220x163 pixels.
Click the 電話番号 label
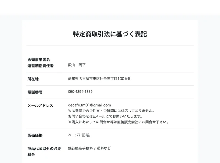click(x=35, y=92)
